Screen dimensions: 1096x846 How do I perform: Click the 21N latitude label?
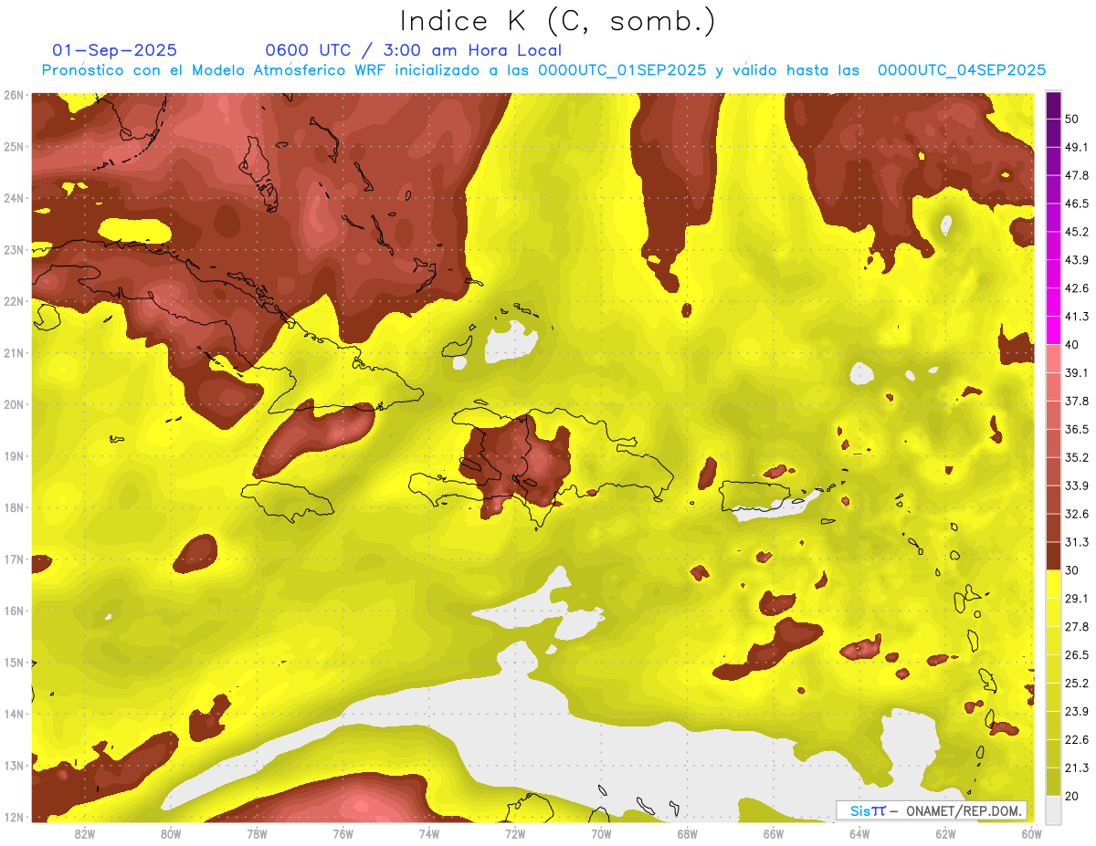pos(14,352)
